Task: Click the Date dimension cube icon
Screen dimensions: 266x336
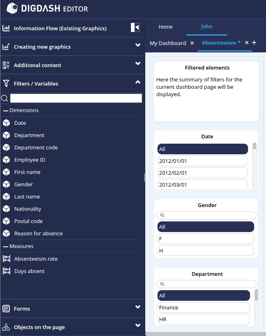Action: coord(6,123)
